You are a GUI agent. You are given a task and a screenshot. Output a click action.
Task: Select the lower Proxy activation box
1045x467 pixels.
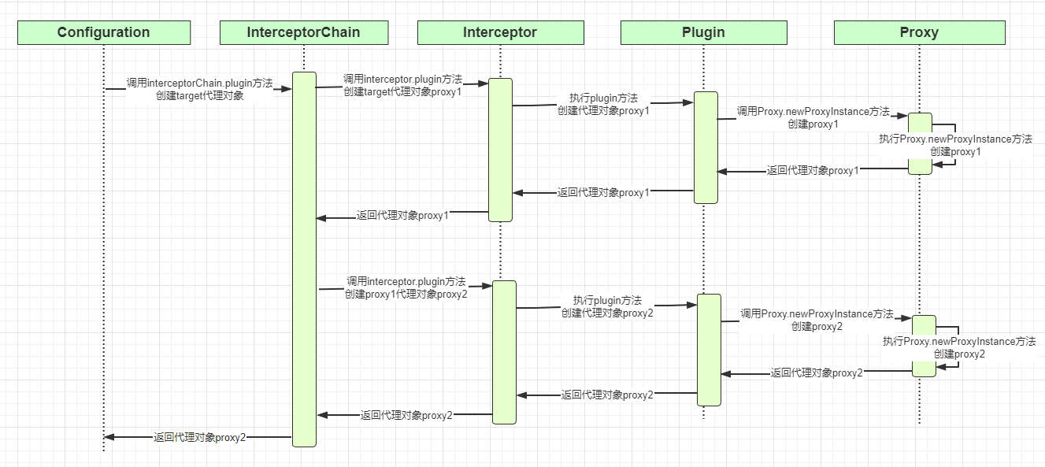924,346
